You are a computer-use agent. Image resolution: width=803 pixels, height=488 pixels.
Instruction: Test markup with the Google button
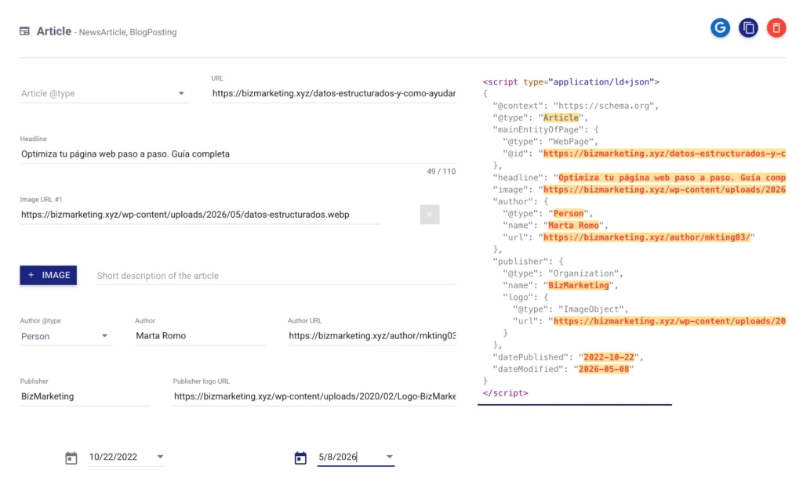(720, 27)
